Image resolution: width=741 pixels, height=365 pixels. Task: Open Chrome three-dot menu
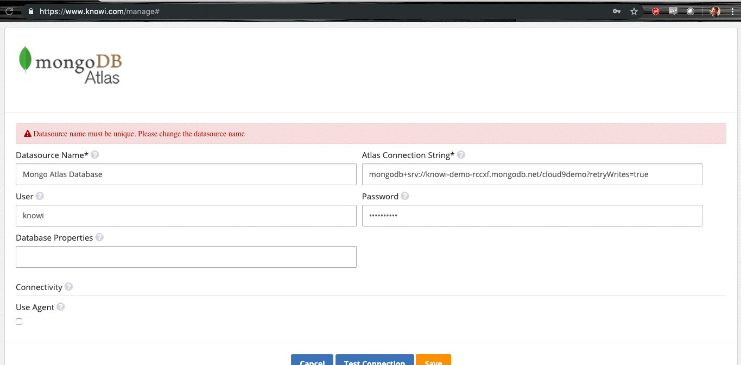click(x=732, y=11)
